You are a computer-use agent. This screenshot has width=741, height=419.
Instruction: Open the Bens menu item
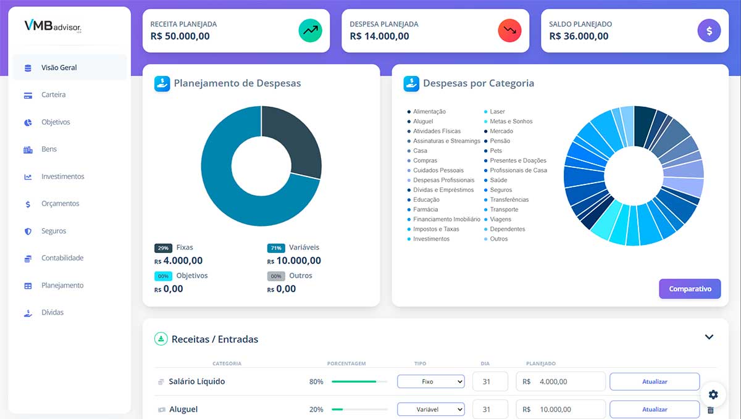(x=70, y=149)
